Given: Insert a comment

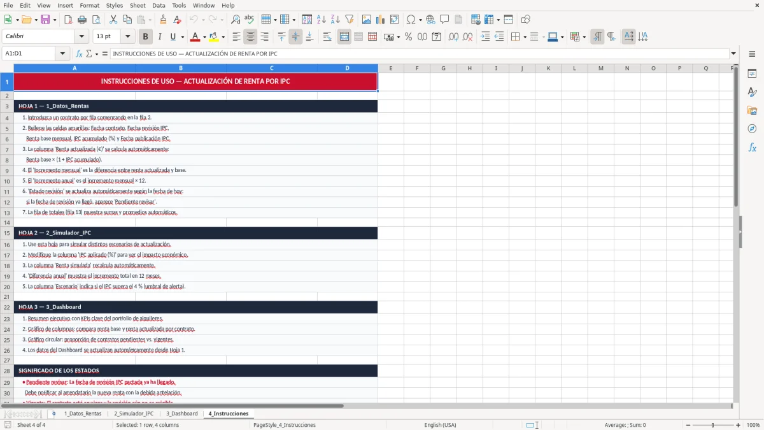Looking at the screenshot, I should pyautogui.click(x=444, y=20).
